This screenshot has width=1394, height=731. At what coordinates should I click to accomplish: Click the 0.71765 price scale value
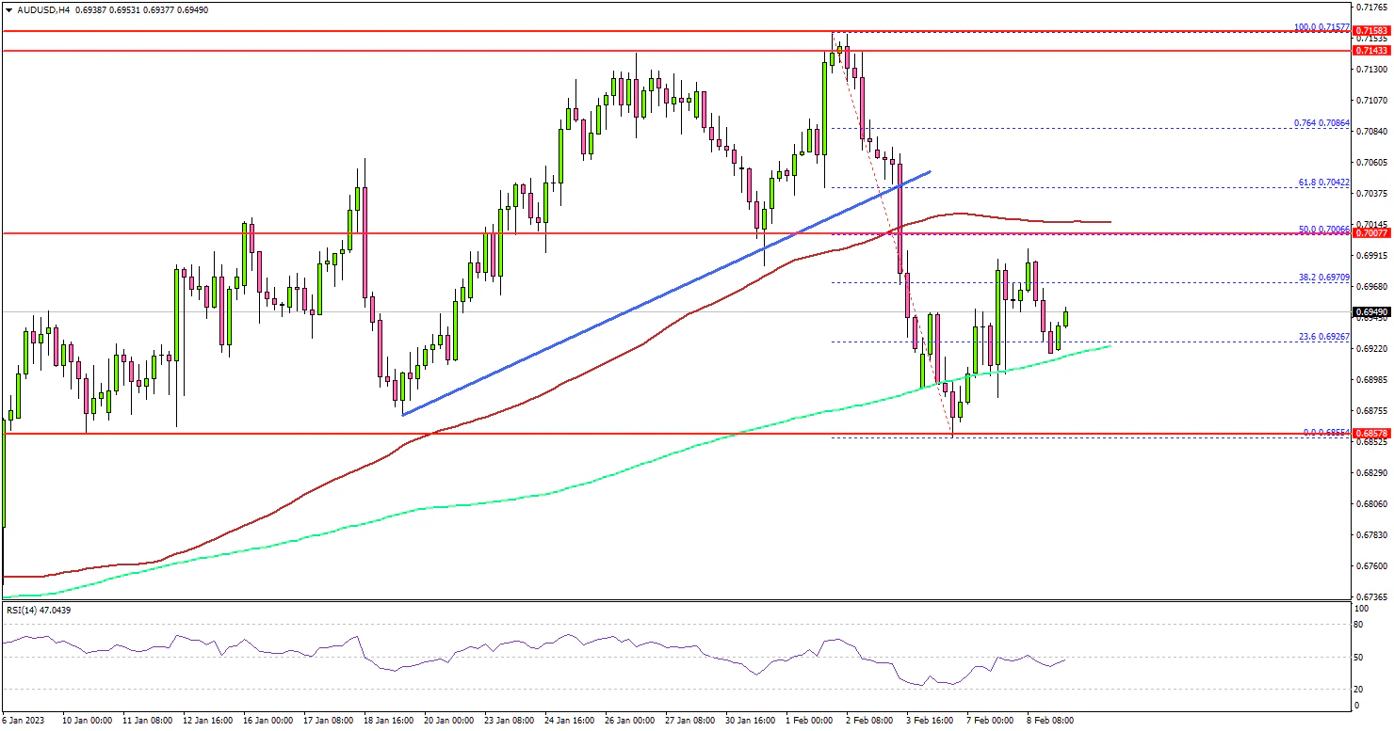tap(1371, 8)
